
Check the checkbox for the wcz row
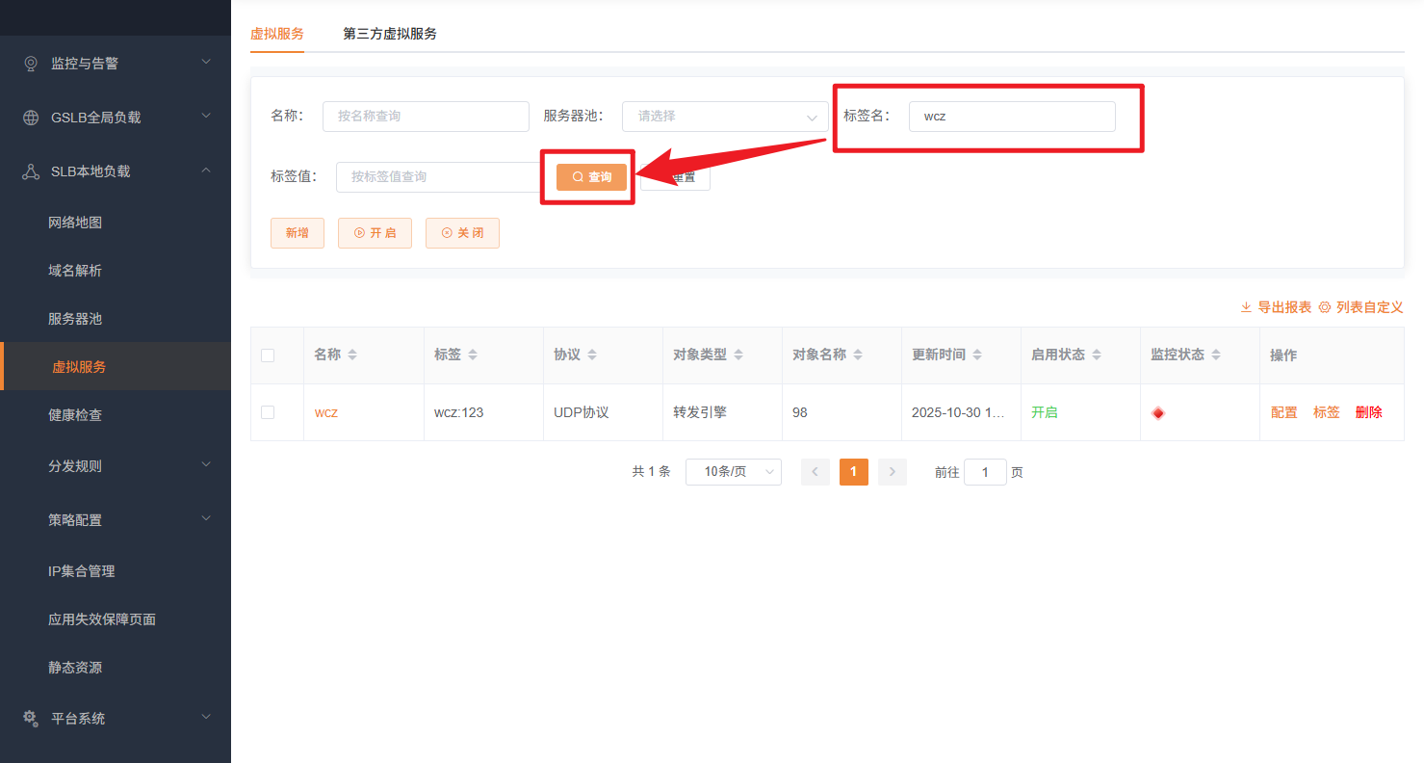[268, 411]
